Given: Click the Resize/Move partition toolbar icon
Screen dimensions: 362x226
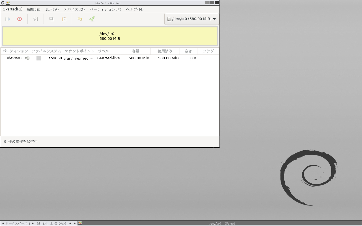Looking at the screenshot, I should (36, 19).
